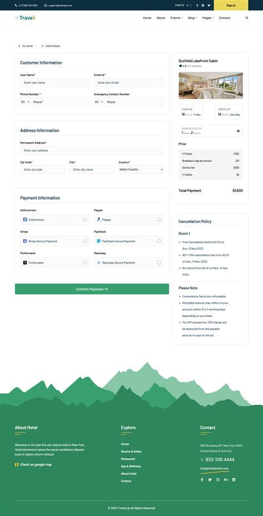This screenshot has height=516, width=263.
Task: Select the Paypal payment radio button
Action: click(x=159, y=220)
